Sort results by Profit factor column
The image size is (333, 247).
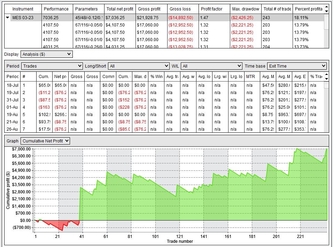coord(212,9)
